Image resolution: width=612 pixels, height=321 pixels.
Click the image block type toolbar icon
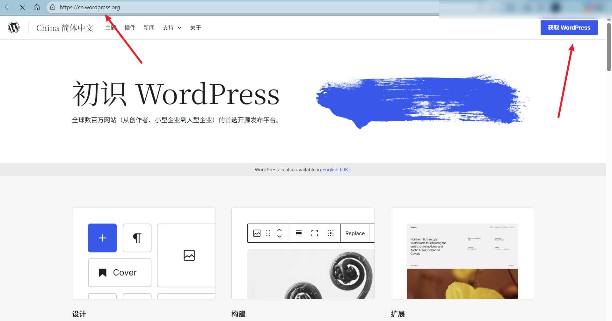257,233
